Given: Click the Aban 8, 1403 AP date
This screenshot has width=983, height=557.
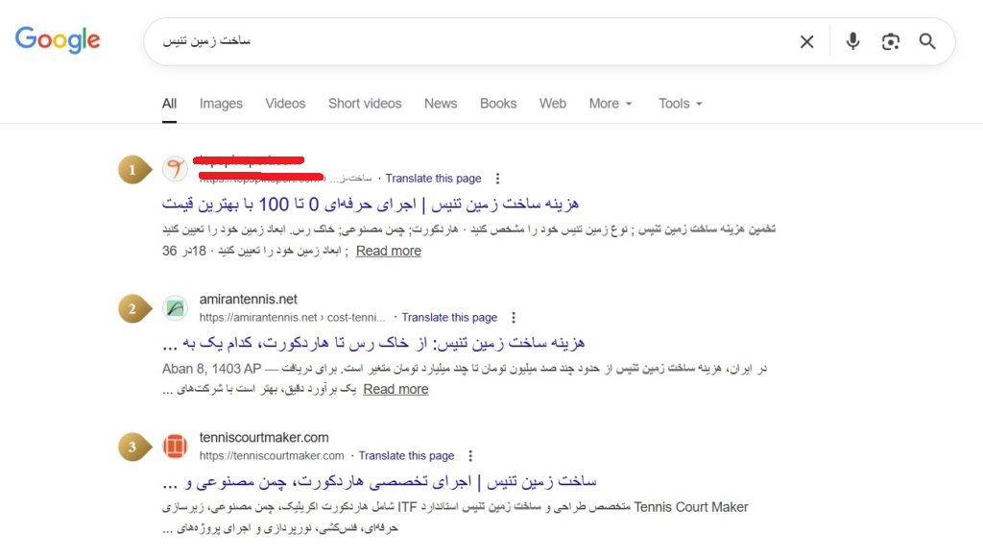Looking at the screenshot, I should 212,368.
